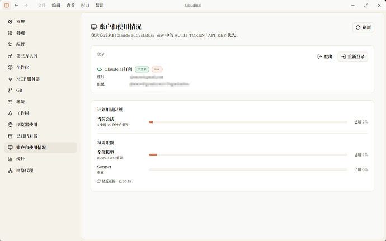Open Git branch icon in sidebar
The image size is (386, 241).
click(x=10, y=91)
